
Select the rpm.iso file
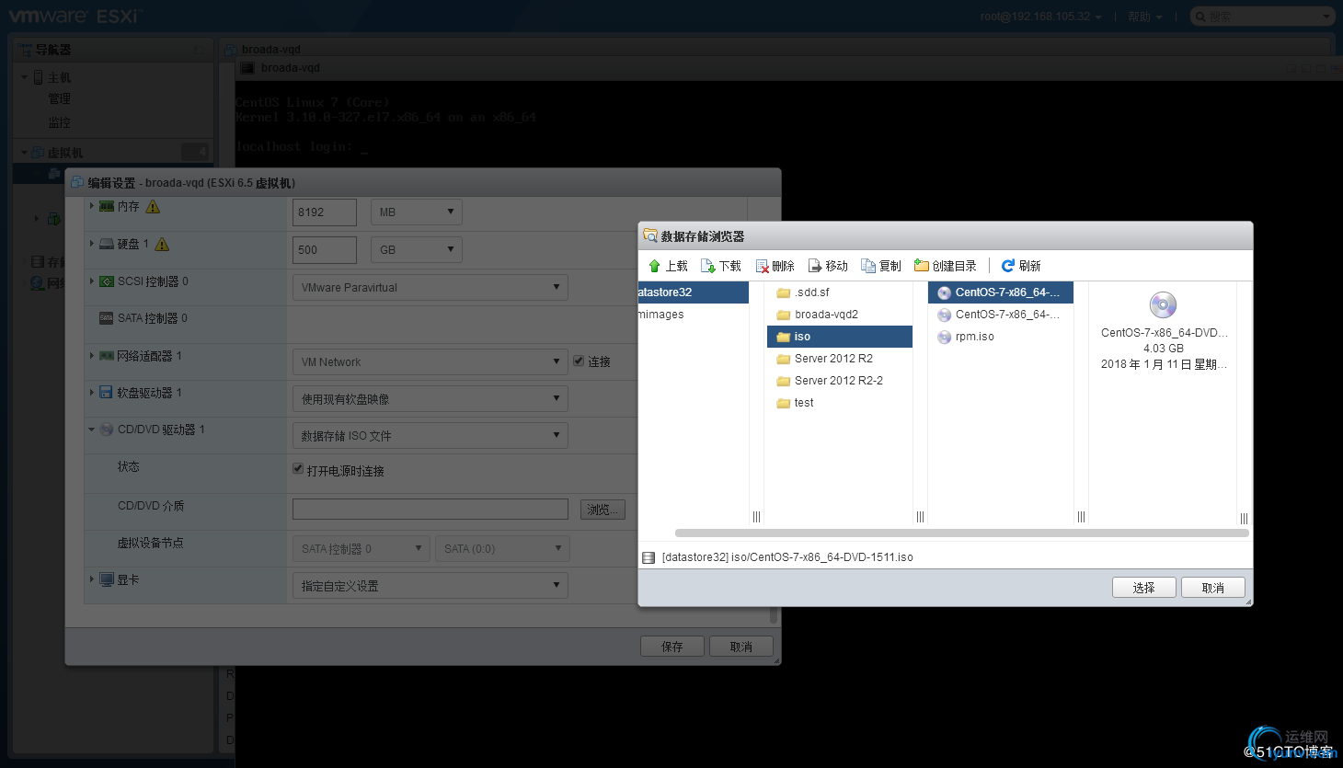click(x=1001, y=337)
